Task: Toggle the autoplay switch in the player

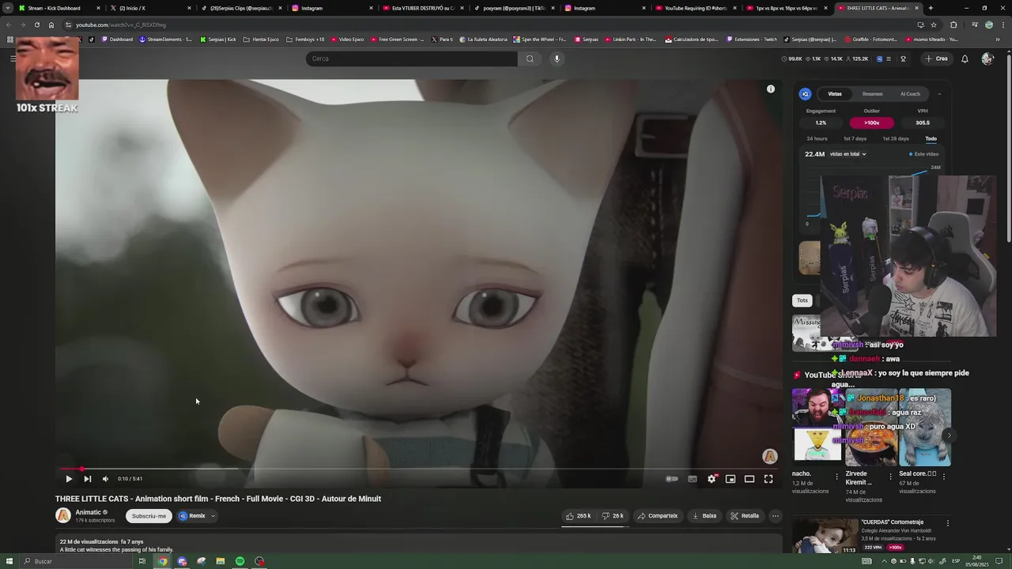Action: pos(672,479)
